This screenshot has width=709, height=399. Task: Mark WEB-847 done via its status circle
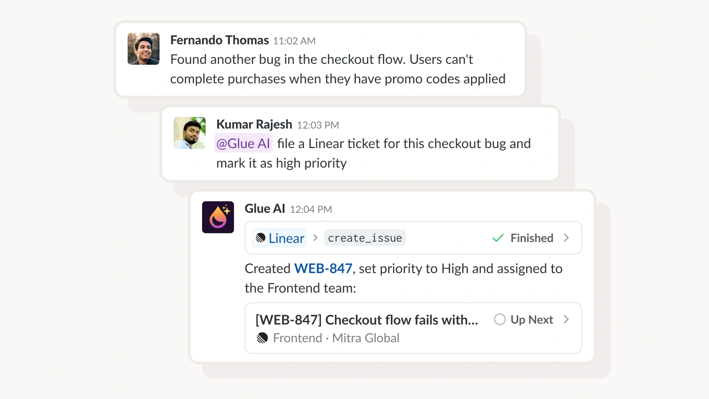coord(500,319)
